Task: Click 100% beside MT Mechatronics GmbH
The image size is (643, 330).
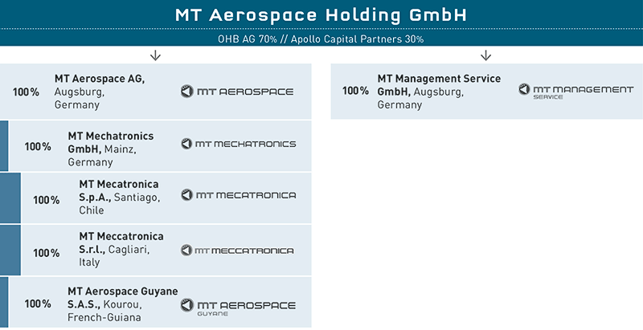Action: pyautogui.click(x=38, y=147)
